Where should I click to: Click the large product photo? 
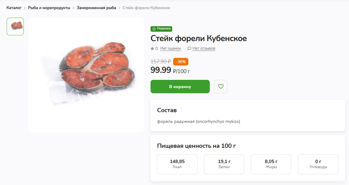(86, 75)
